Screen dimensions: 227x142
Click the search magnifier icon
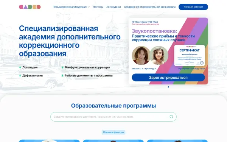171,117
